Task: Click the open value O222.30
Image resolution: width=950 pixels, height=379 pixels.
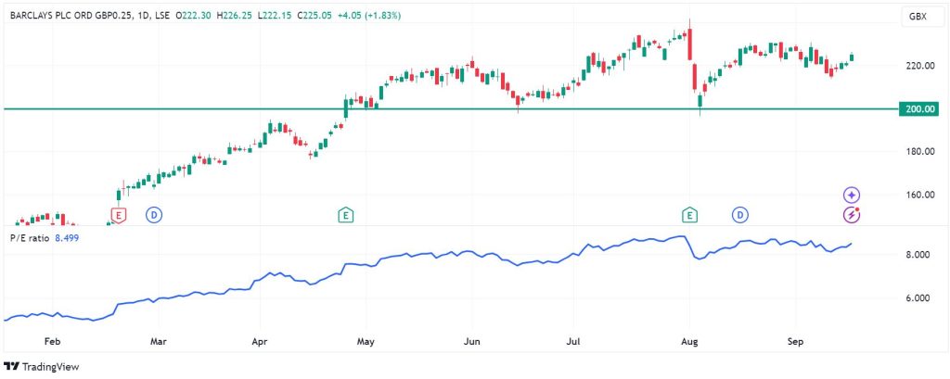Action: click(x=191, y=17)
